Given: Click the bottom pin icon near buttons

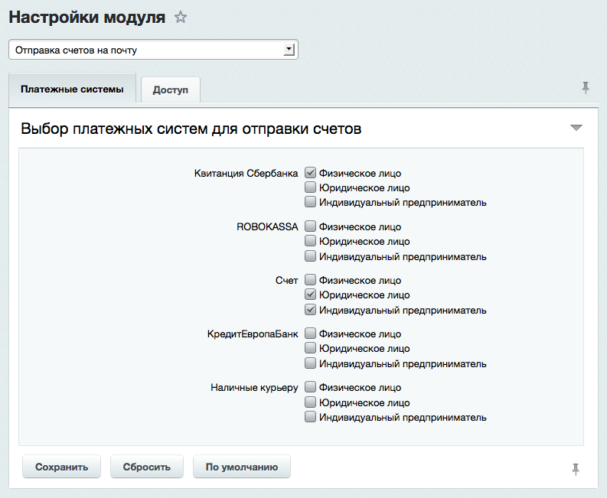Looking at the screenshot, I should [x=576, y=468].
